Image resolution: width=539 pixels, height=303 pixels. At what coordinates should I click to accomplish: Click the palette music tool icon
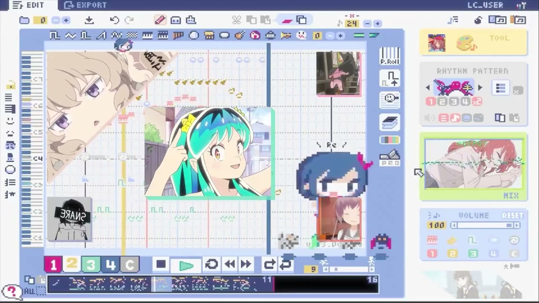click(467, 43)
